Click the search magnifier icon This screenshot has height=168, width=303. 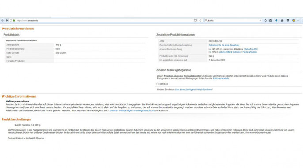(206, 20)
